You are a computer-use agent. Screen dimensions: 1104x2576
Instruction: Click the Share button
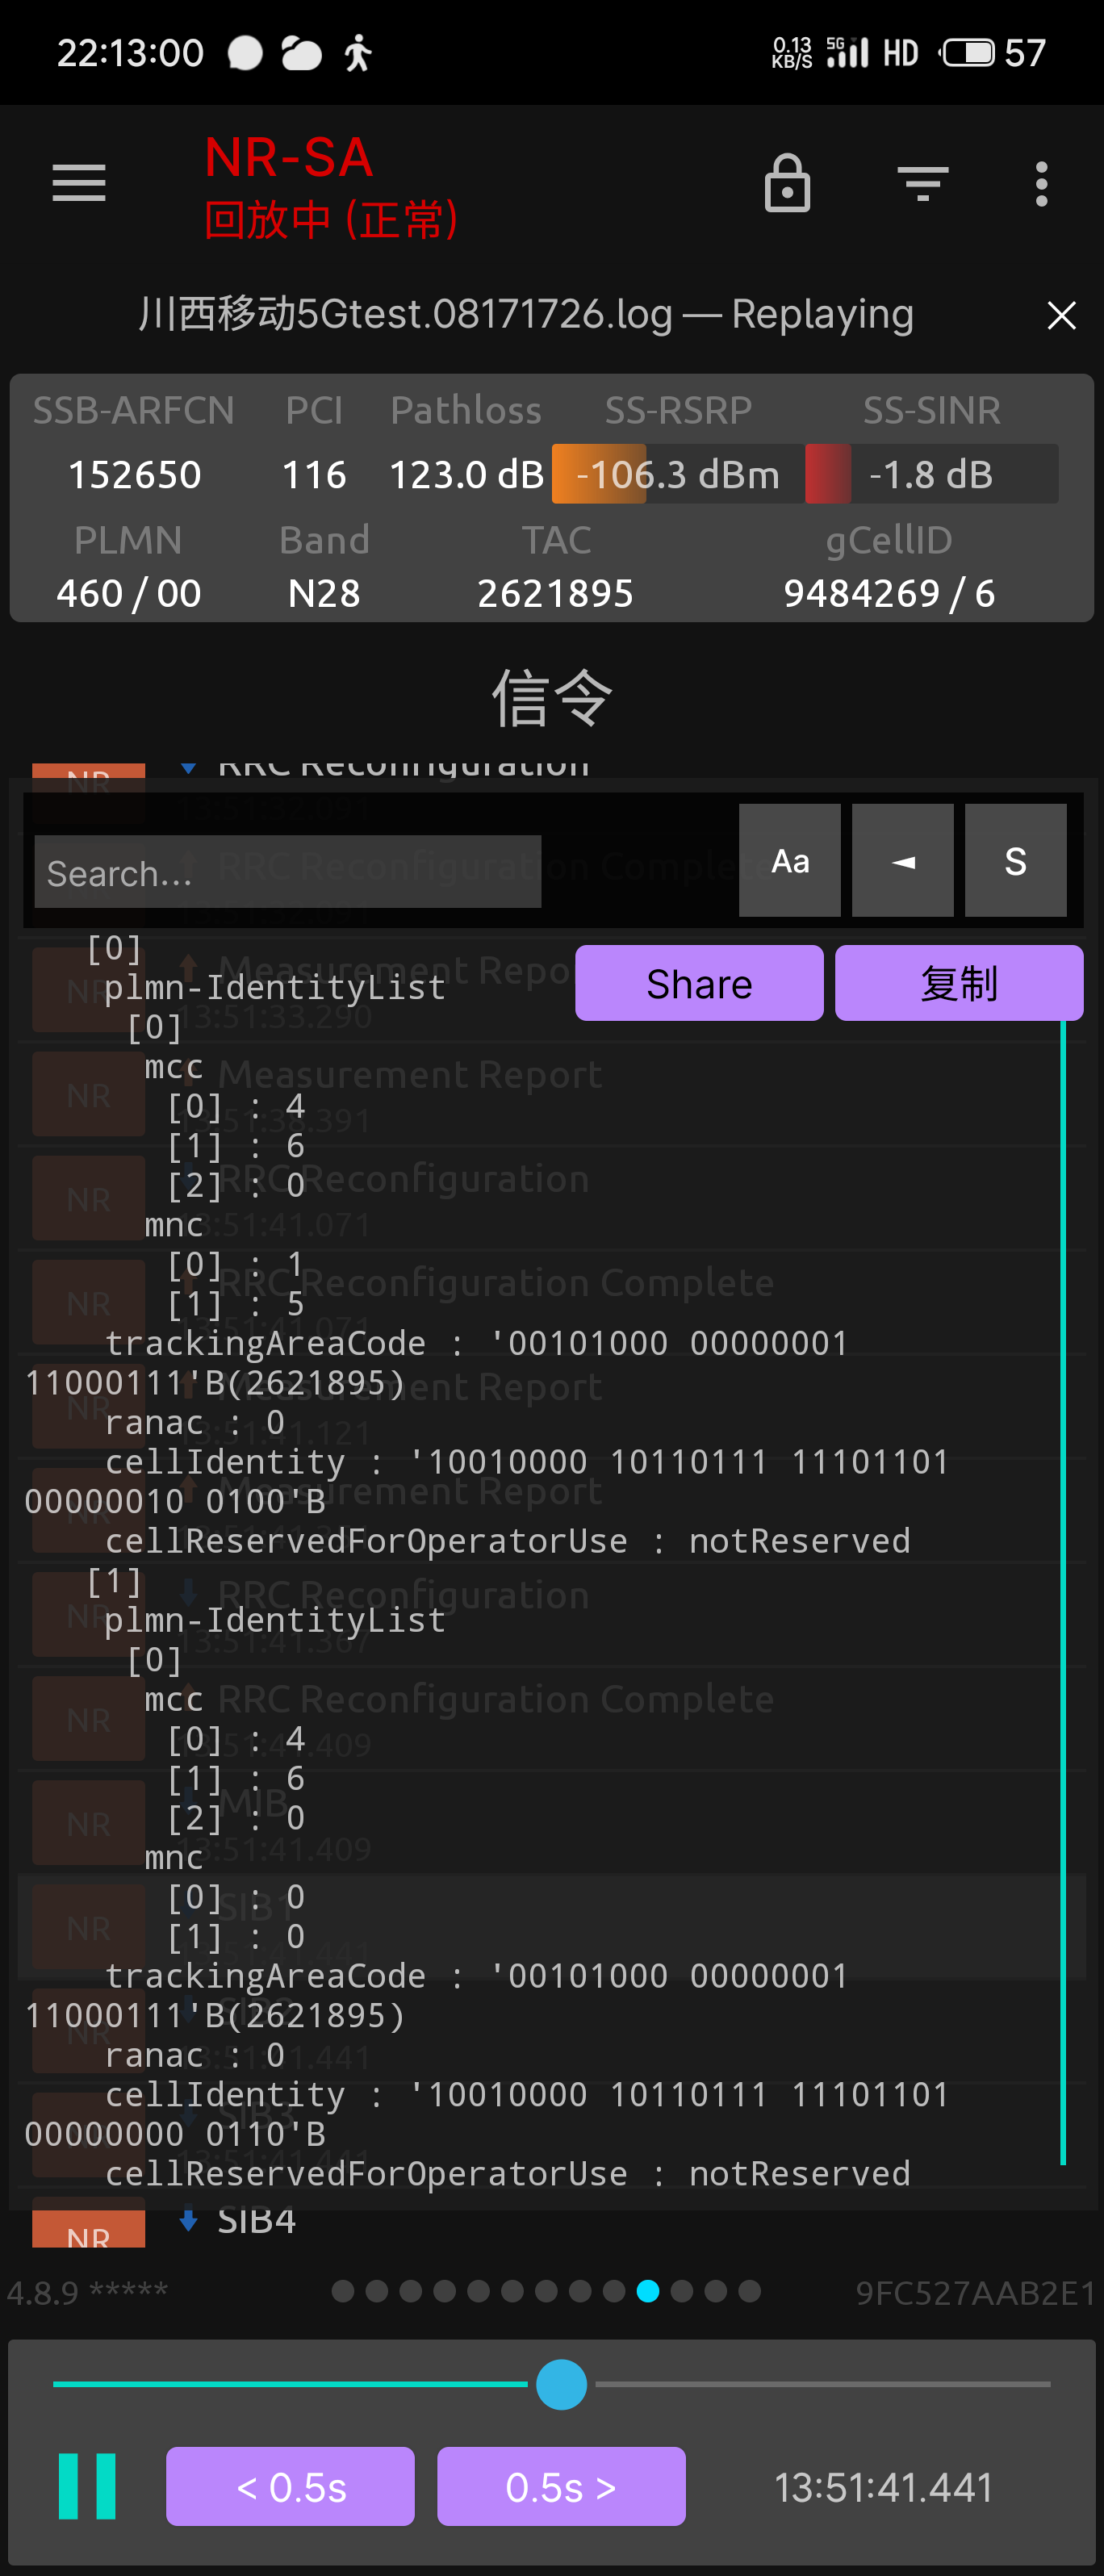pos(699,983)
